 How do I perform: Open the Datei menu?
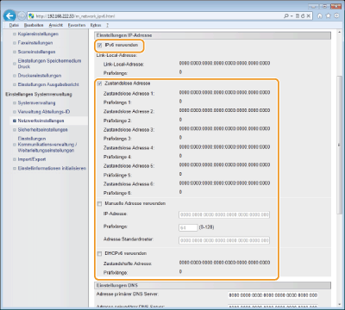point(14,25)
